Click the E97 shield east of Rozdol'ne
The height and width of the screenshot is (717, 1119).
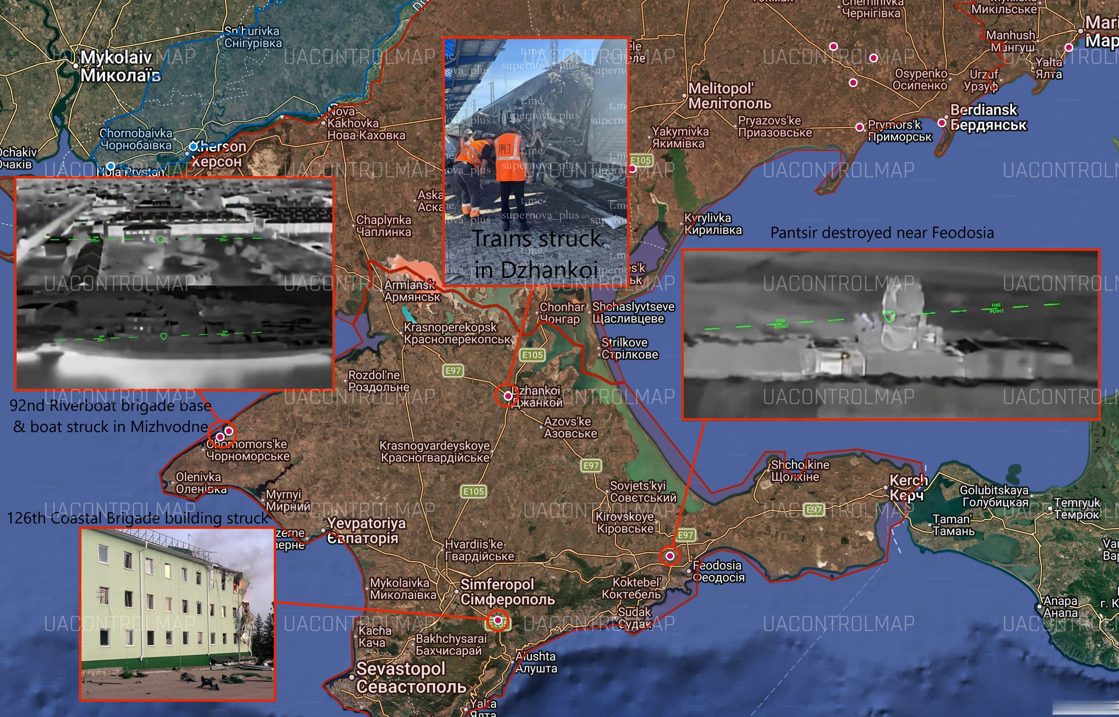click(x=453, y=371)
